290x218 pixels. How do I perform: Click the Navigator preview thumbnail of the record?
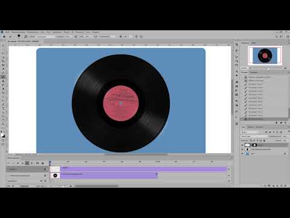[265, 56]
